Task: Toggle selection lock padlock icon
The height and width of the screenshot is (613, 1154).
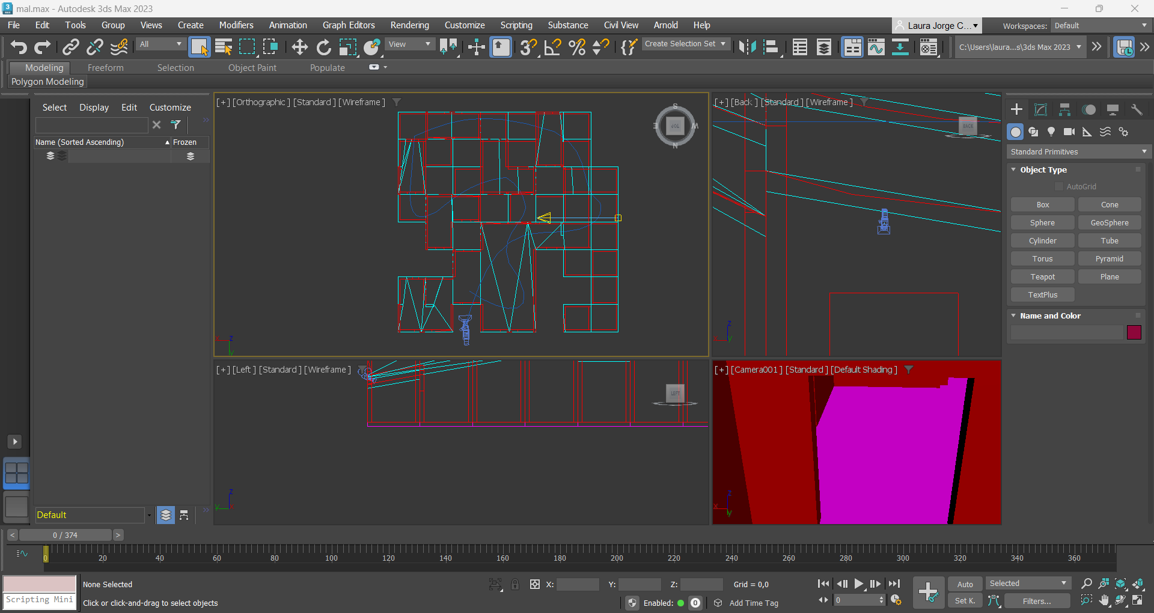Action: tap(515, 584)
